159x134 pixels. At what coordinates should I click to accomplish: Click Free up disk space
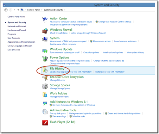tap(58, 113)
